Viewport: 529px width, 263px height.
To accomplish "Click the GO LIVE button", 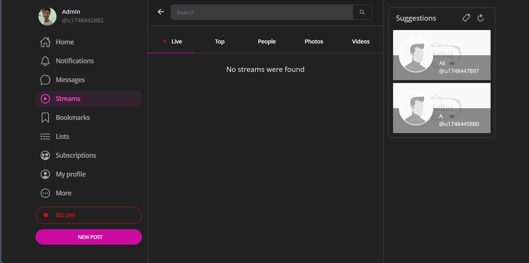I will (x=89, y=215).
